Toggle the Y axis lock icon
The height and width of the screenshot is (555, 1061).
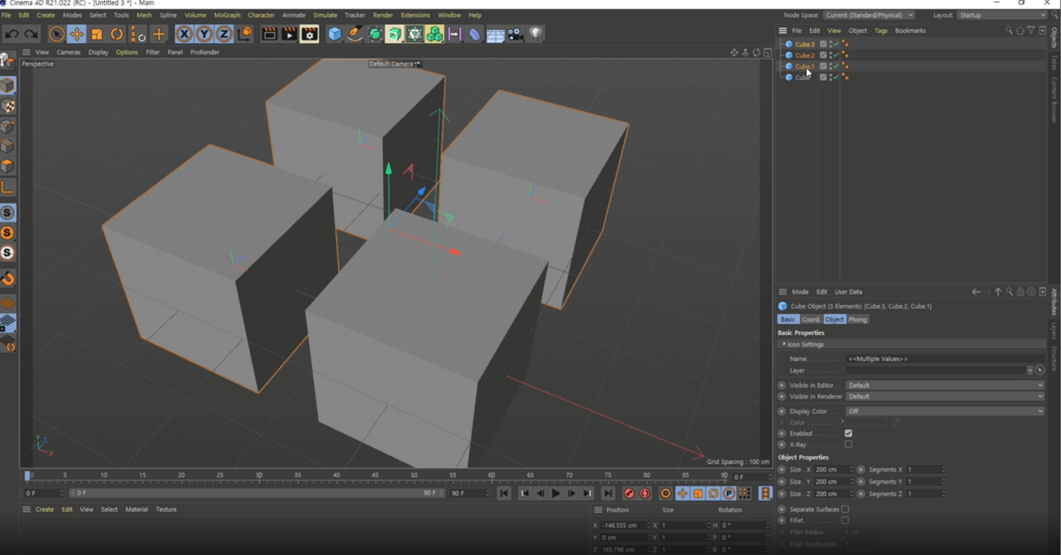point(204,34)
